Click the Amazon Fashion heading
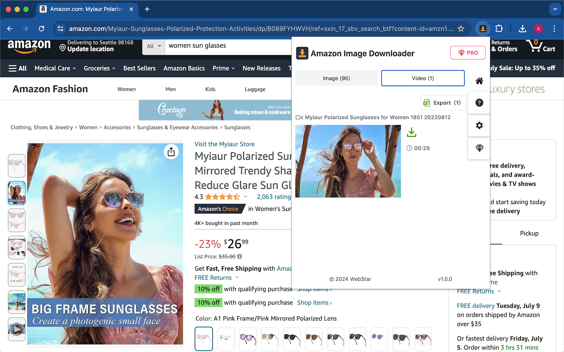The width and height of the screenshot is (564, 352). (50, 89)
